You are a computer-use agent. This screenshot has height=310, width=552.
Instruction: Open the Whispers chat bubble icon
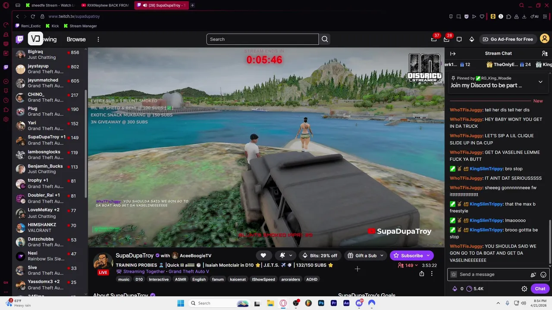(x=459, y=39)
